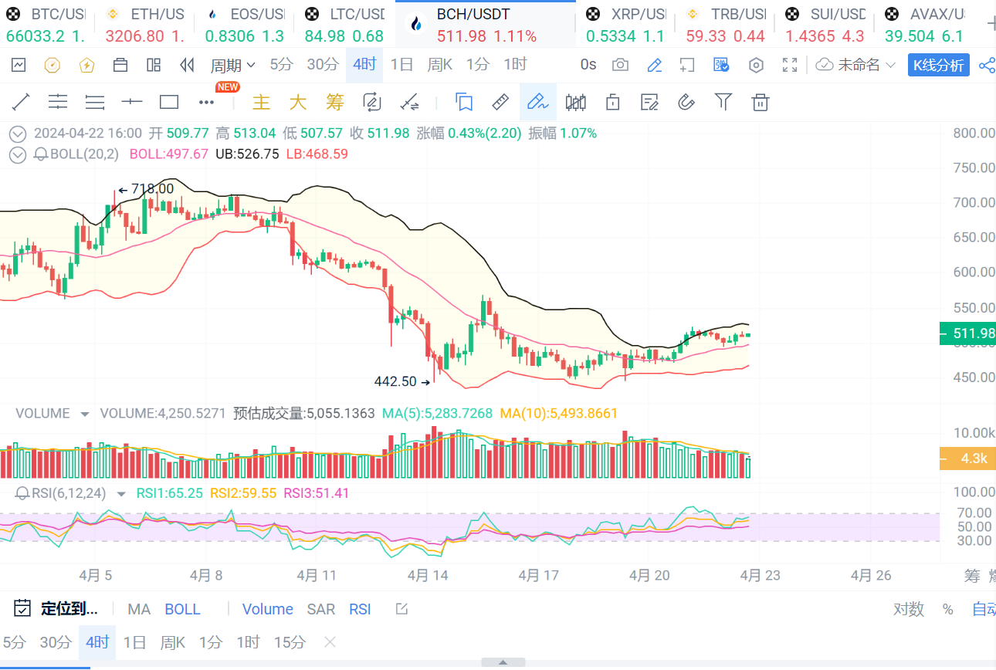996x670 pixels.
Task: Select the ruler measurement tool
Action: click(x=500, y=102)
